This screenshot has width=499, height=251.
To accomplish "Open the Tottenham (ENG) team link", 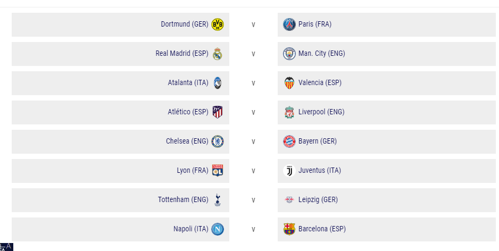I will [x=183, y=200].
